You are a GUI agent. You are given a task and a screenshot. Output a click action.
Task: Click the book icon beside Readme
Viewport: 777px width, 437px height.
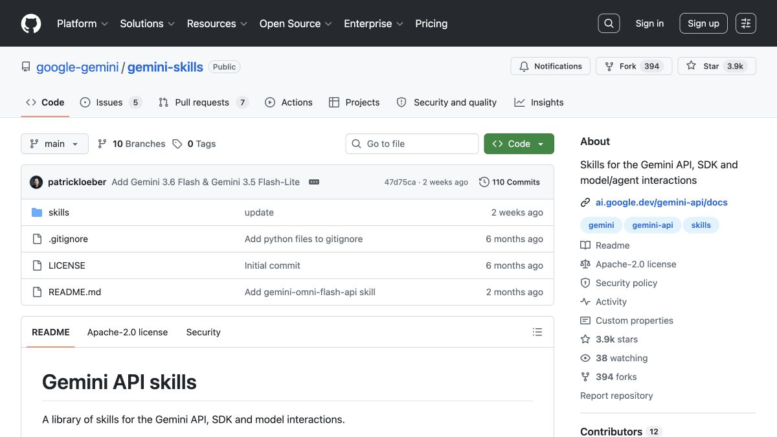[585, 245]
